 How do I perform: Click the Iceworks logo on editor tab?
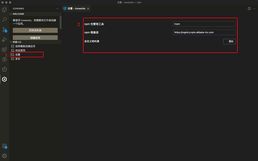[65, 8]
